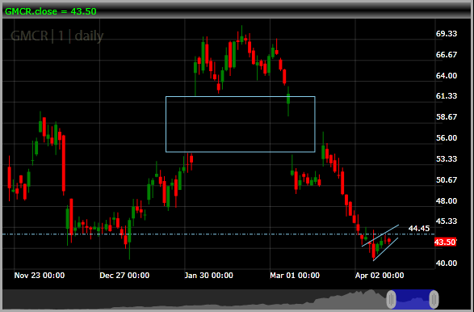Click the 64.00 price axis label

[x=447, y=75]
